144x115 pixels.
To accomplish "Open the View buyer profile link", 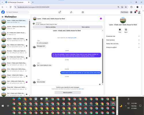I will click(72, 38).
